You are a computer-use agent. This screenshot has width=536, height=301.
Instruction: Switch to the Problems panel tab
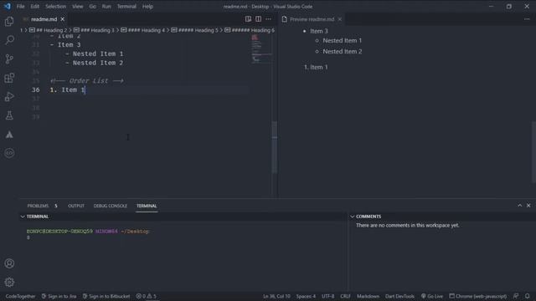pyautogui.click(x=42, y=206)
